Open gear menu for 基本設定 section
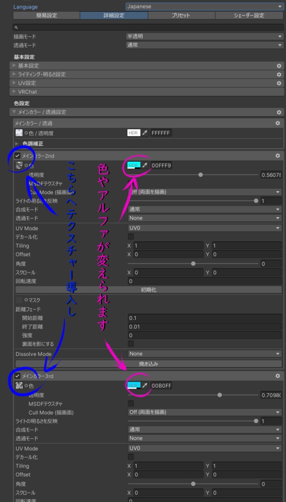Viewport: 286px width, 502px height. click(279, 66)
